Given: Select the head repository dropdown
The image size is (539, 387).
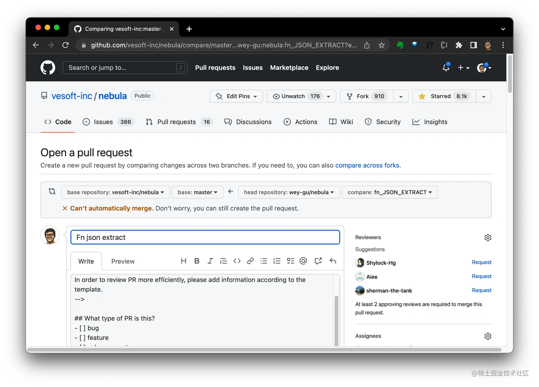Looking at the screenshot, I should (289, 192).
